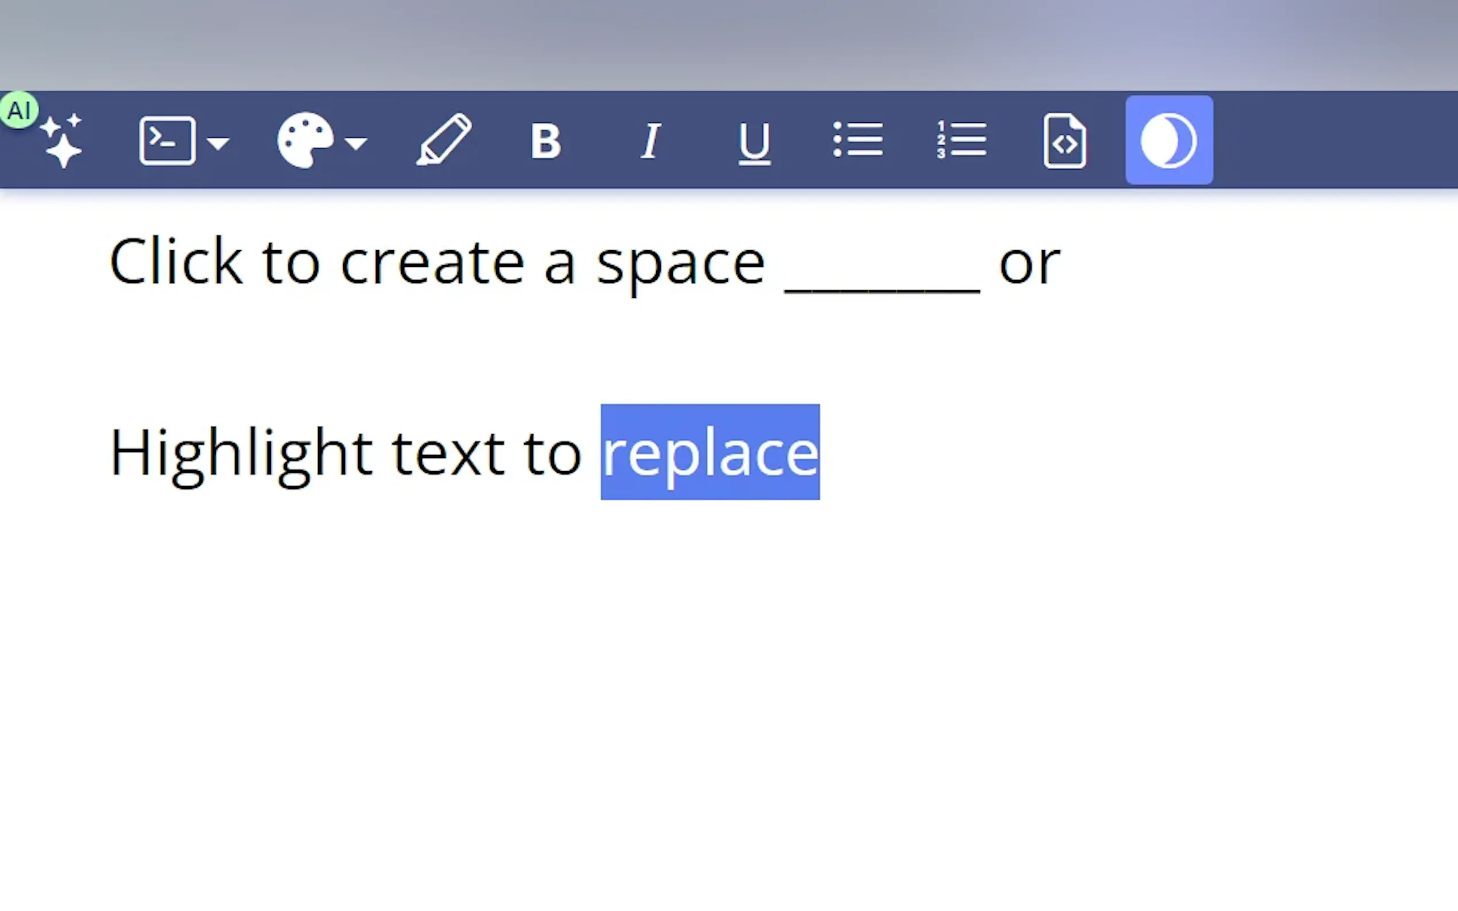Click the green AI badge
Viewport: 1458px width, 911px height.
[x=19, y=110]
